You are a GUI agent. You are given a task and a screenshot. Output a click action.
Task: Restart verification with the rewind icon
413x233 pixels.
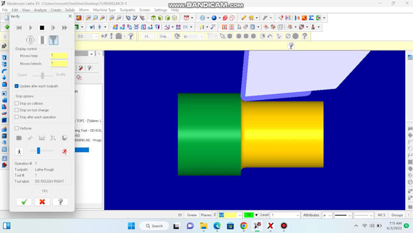(x=19, y=28)
